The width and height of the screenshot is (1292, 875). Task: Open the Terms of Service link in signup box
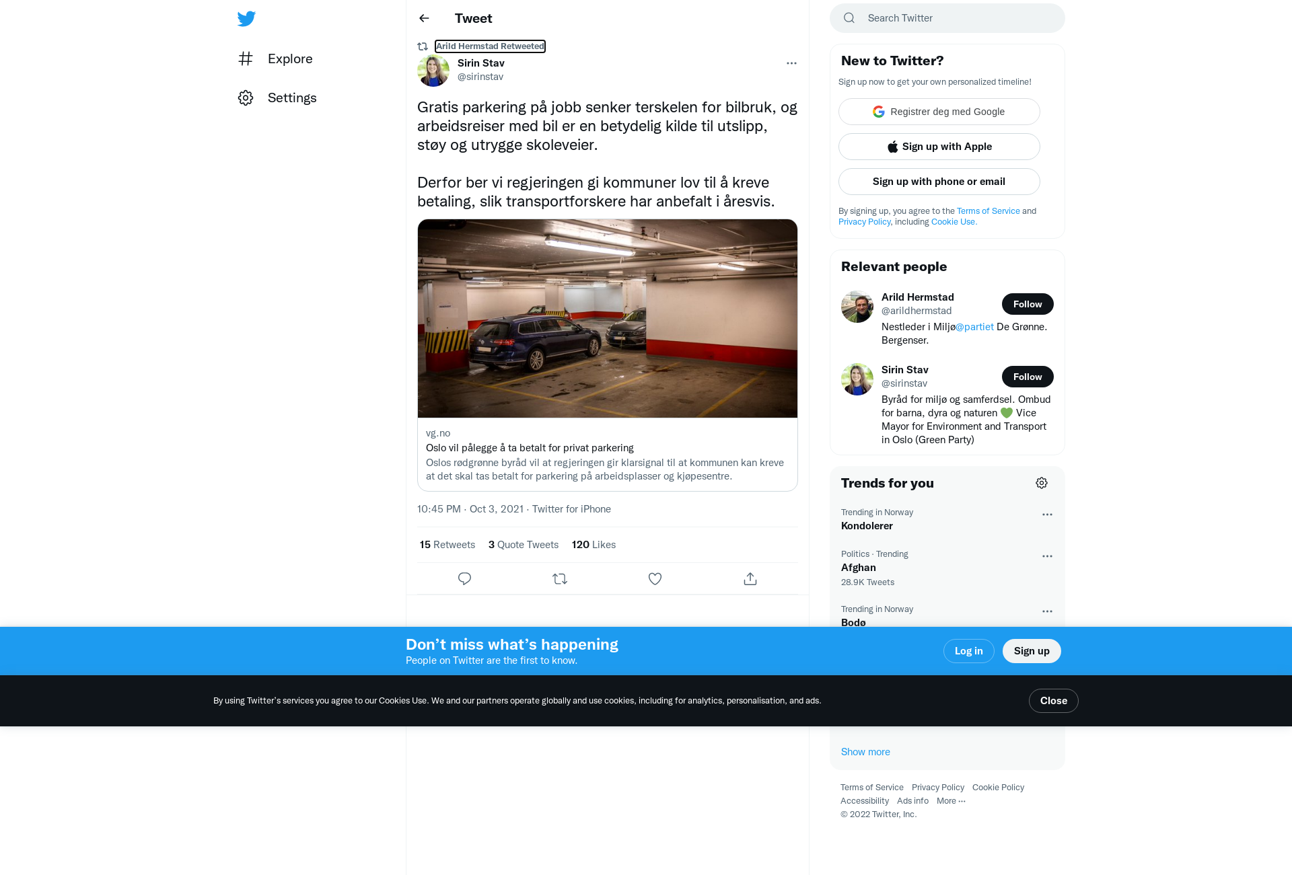(988, 211)
